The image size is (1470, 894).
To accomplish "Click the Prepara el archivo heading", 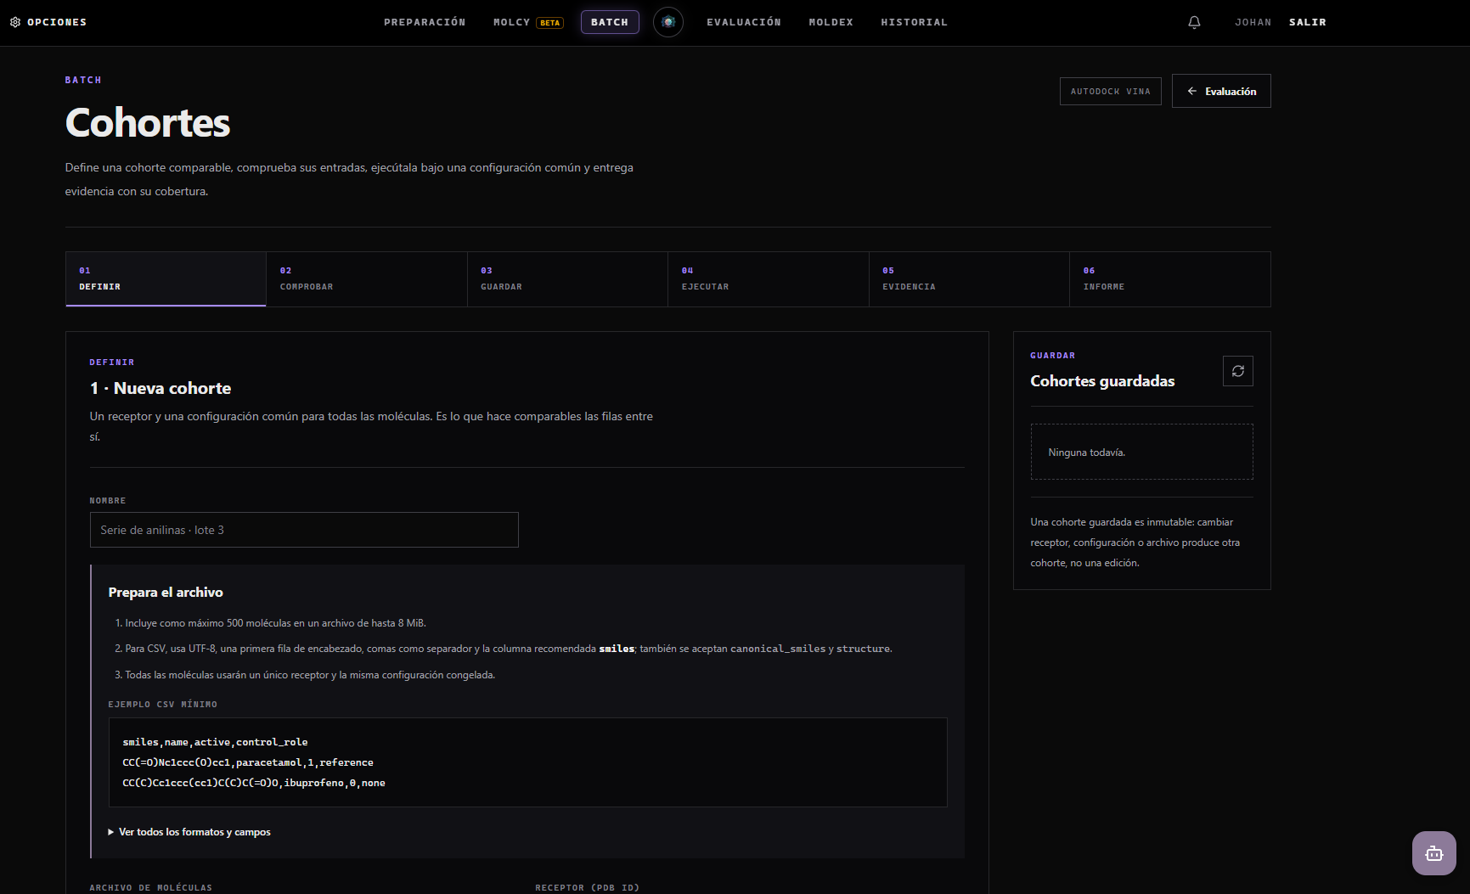I will pos(166,593).
